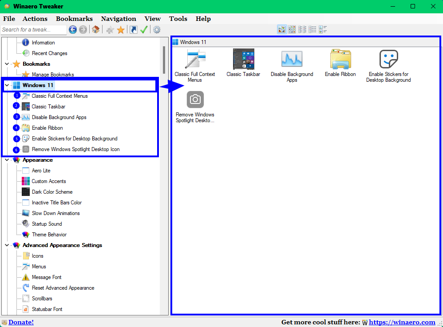Click the Donate! link
This screenshot has width=443, height=327.
point(21,322)
